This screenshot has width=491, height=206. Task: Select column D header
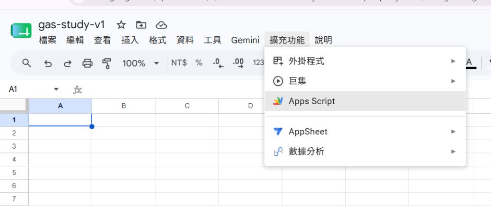coord(242,106)
